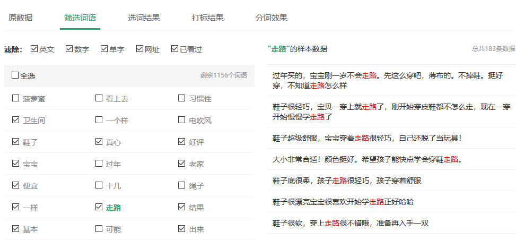Tick the 十几 checkbox
Screen dimensions: 516x240
pos(99,185)
